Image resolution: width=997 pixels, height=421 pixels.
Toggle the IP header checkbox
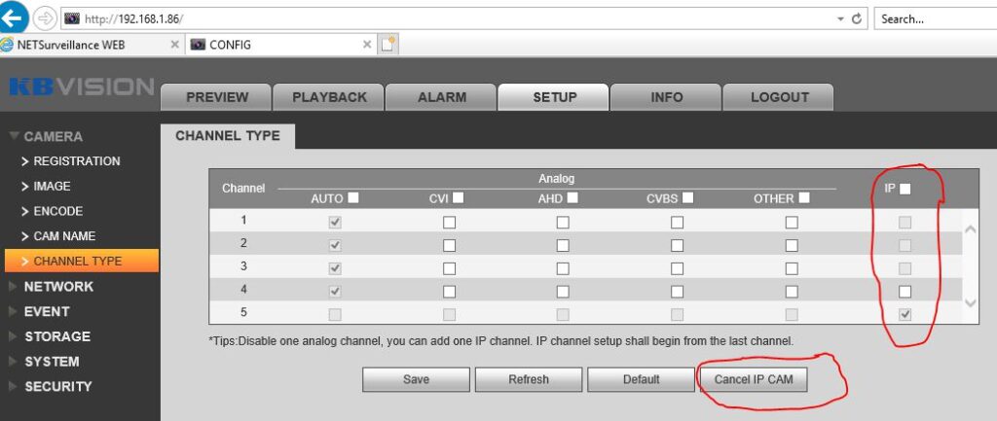905,189
